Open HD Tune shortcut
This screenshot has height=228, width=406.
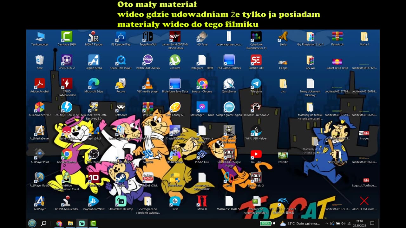(x=202, y=39)
